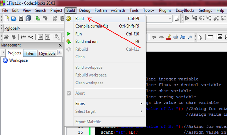Viewport: 228px width, 135px height.
Task: Click the Abort menu entry
Action: coord(105,93)
